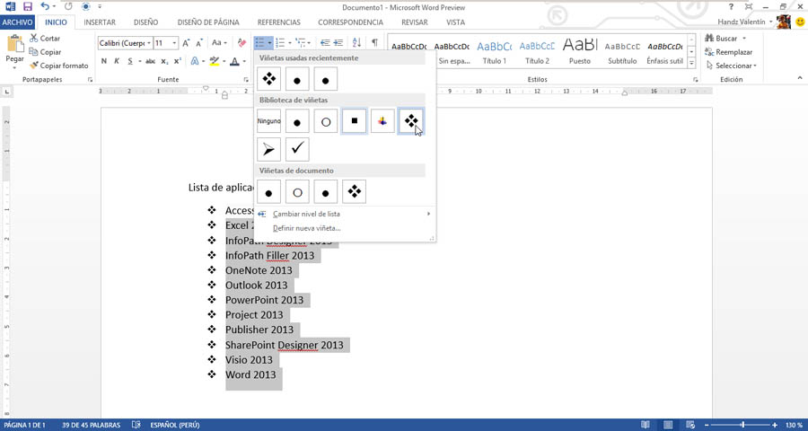Click the Copiar formato paintbrush
Viewport: 808px width, 431px height.
[x=57, y=66]
